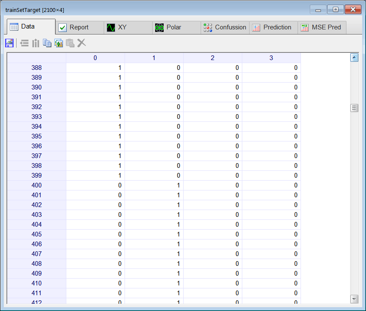Open the Report tab

pyautogui.click(x=79, y=27)
